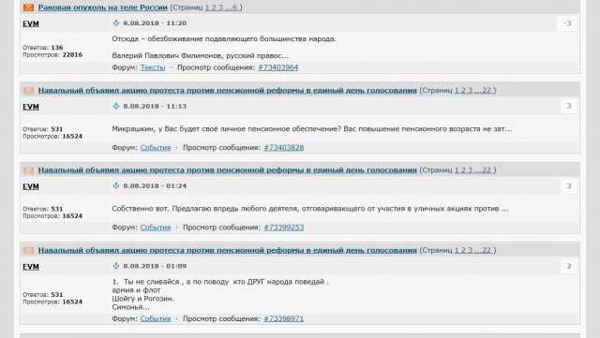
Task: Click the envelope icon of the 01:09 Навальный post
Action: pyautogui.click(x=29, y=250)
